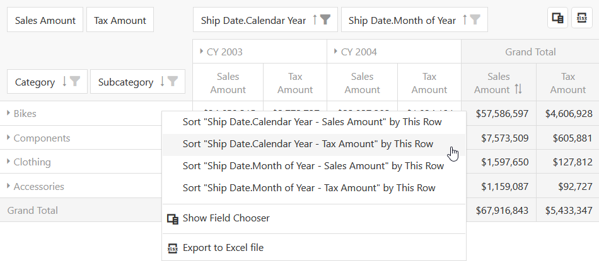Click the Subcategory field filter icon
This screenshot has width=599, height=261.
[173, 82]
